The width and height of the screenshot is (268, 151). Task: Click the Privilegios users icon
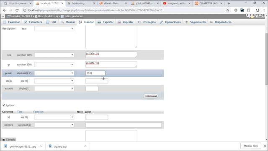[x=139, y=22]
